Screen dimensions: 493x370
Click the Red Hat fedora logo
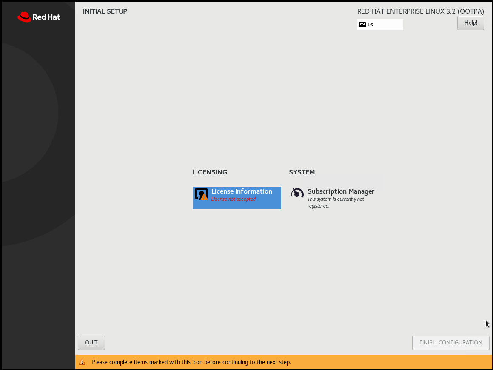(x=24, y=17)
